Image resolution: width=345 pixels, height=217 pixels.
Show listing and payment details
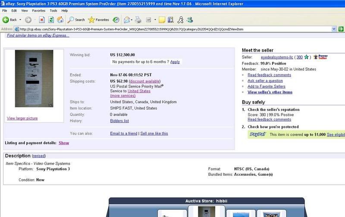(x=64, y=143)
